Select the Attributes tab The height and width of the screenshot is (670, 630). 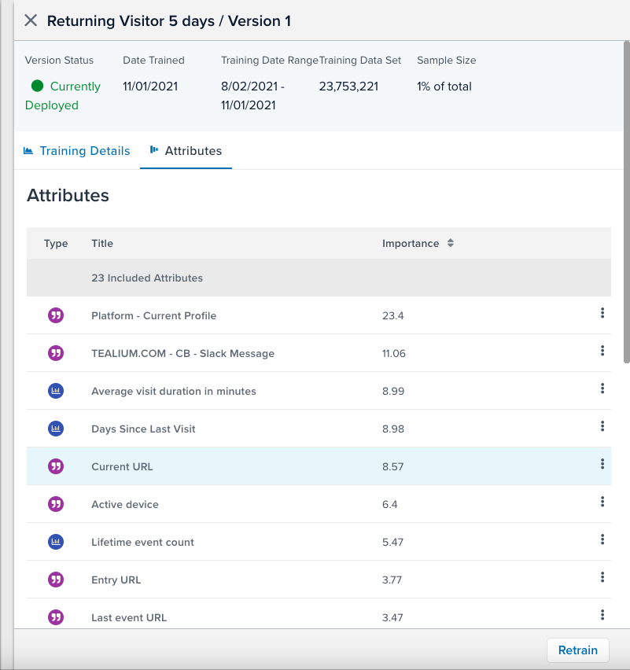click(x=186, y=151)
